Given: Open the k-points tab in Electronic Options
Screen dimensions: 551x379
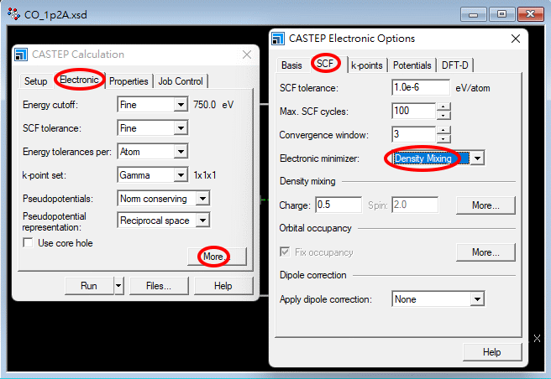Looking at the screenshot, I should 365,65.
